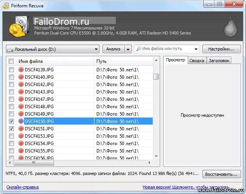Uncheck the box for DSCF4150.JPG

click(11, 121)
